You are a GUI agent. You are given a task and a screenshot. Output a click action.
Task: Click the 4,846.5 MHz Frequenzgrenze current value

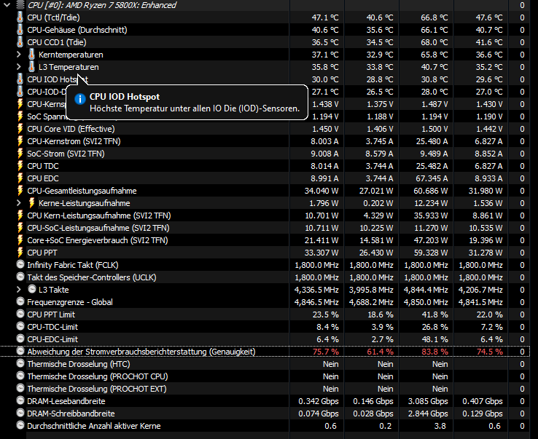point(316,302)
